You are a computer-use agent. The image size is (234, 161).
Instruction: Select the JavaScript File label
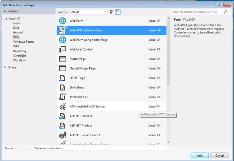tap(79, 97)
